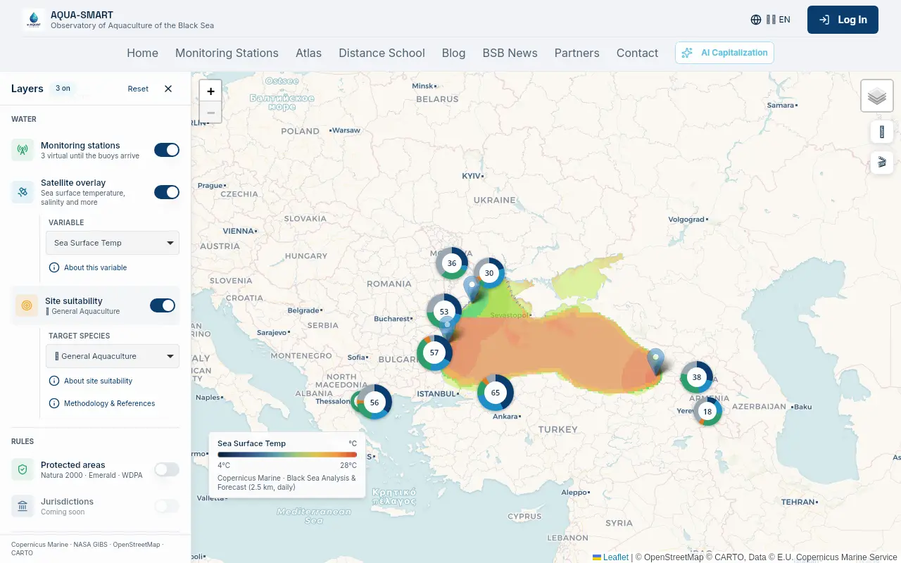Click the Satellite overlay icon
Screen dimensions: 901x563
click(23, 191)
